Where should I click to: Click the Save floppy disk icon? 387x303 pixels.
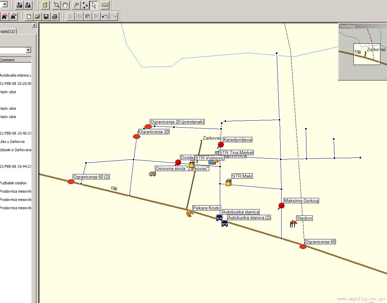[46, 17]
